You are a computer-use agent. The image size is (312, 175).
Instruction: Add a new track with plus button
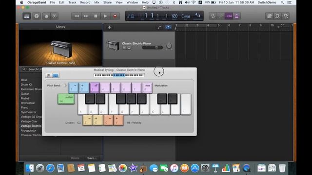point(109,27)
